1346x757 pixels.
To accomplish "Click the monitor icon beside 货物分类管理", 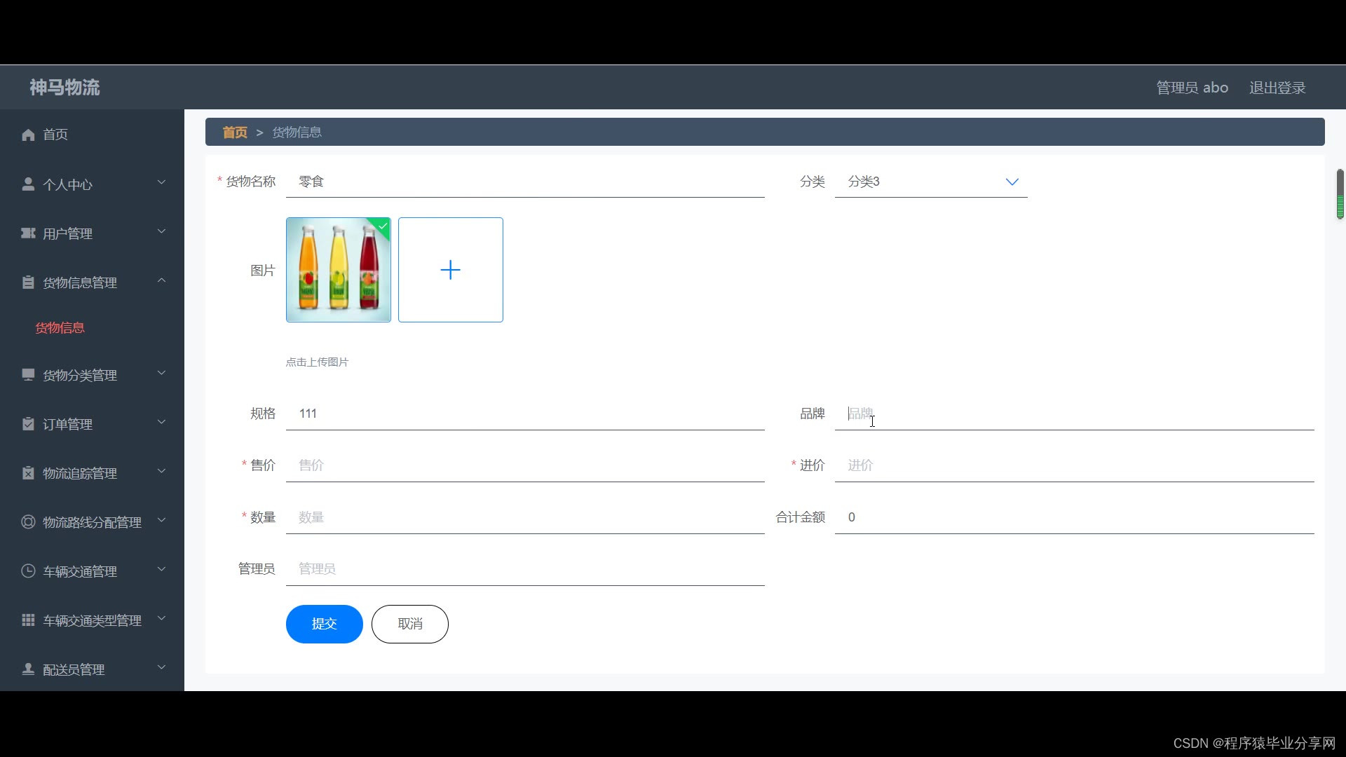I will 28,375.
